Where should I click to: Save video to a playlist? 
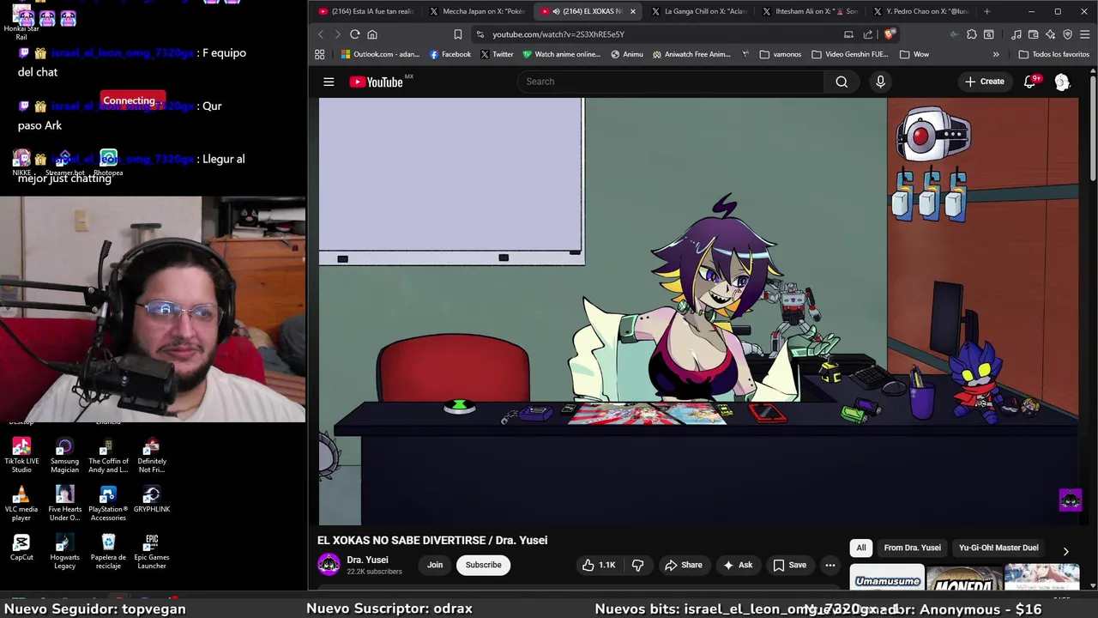pos(789,565)
